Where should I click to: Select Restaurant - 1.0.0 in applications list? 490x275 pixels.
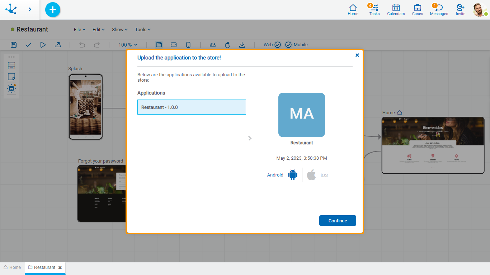click(192, 107)
